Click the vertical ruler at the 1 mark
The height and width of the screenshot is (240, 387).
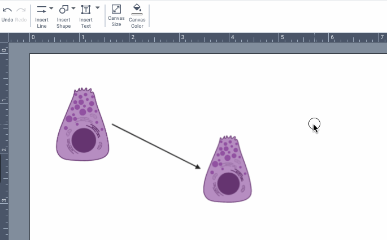click(x=5, y=100)
